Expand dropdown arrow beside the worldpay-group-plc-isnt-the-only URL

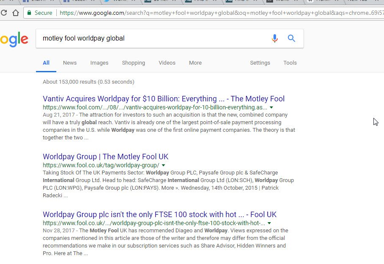coord(269,223)
